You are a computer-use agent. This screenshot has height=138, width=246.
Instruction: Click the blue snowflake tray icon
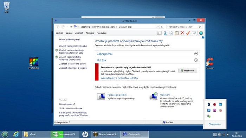(209, 110)
